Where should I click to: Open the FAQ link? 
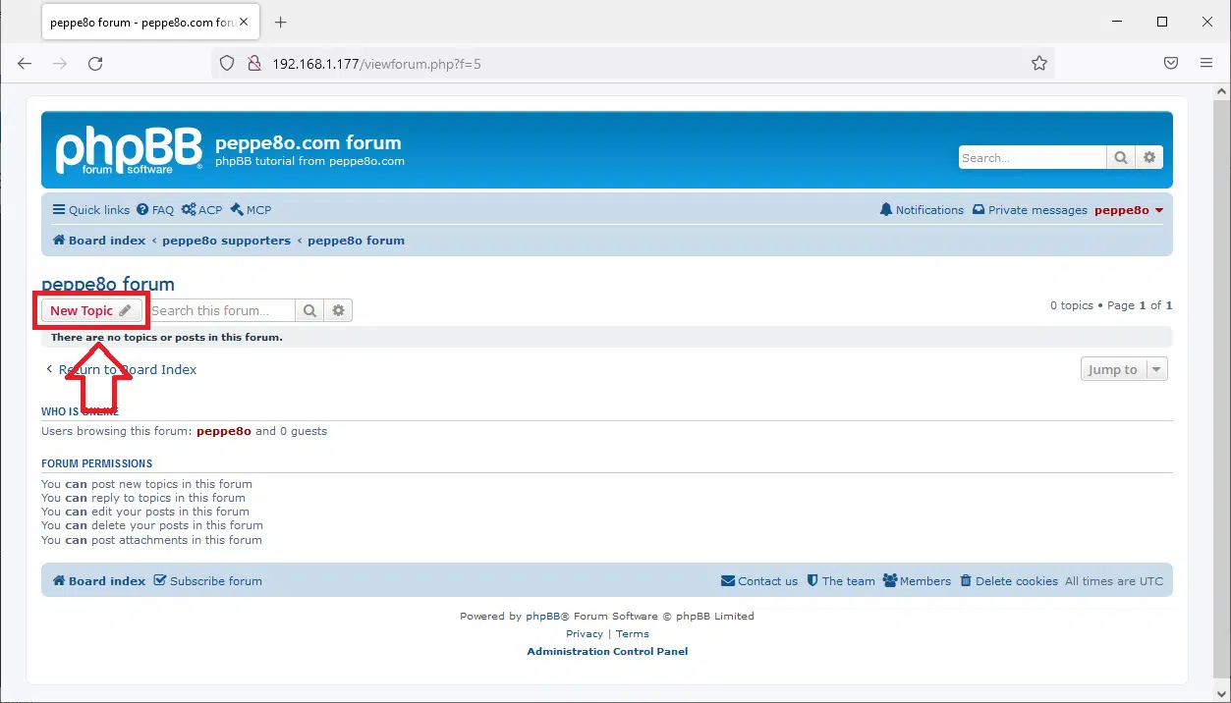tap(155, 210)
